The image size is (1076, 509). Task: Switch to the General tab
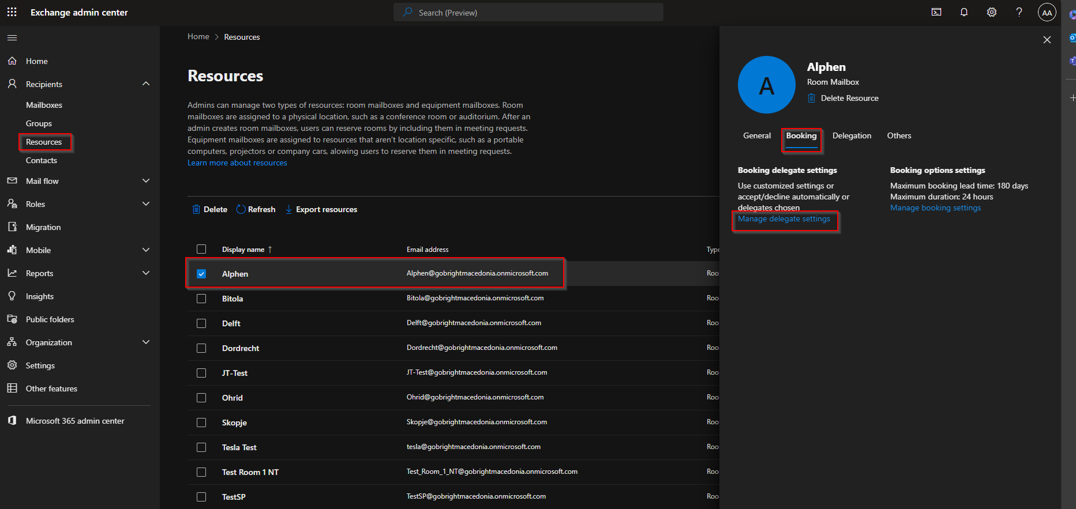[x=757, y=135]
